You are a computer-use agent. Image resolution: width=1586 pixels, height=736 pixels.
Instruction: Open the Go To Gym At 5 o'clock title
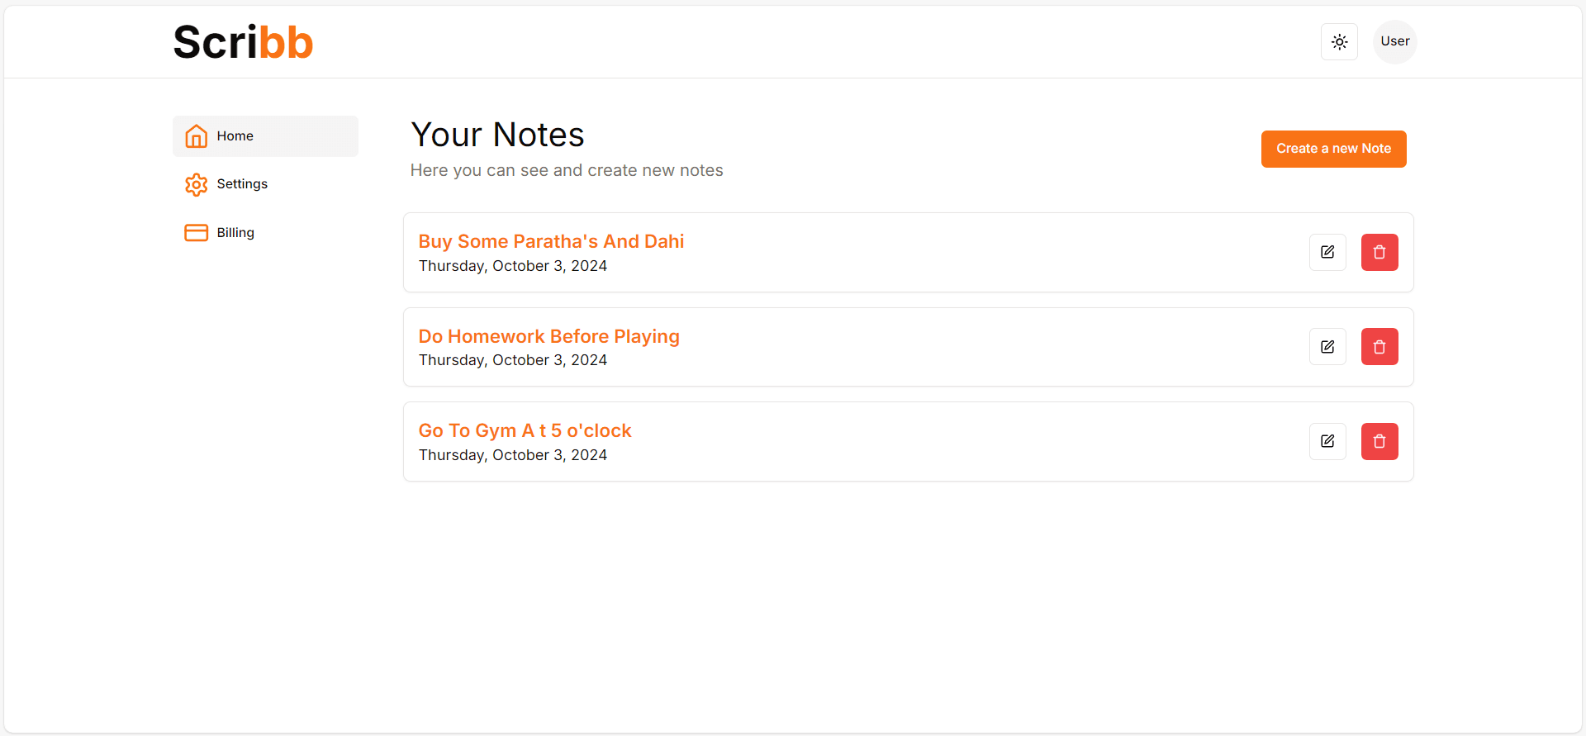(525, 430)
